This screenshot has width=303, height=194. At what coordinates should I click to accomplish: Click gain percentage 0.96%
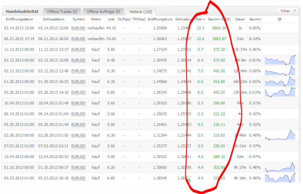255,50
